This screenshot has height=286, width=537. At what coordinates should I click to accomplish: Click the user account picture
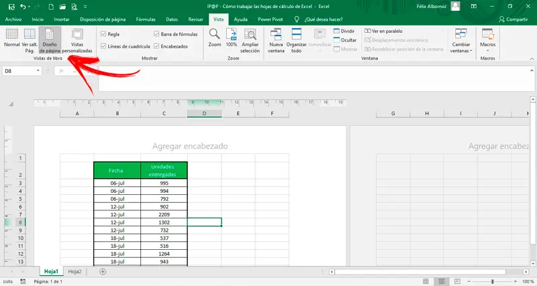click(x=455, y=6)
